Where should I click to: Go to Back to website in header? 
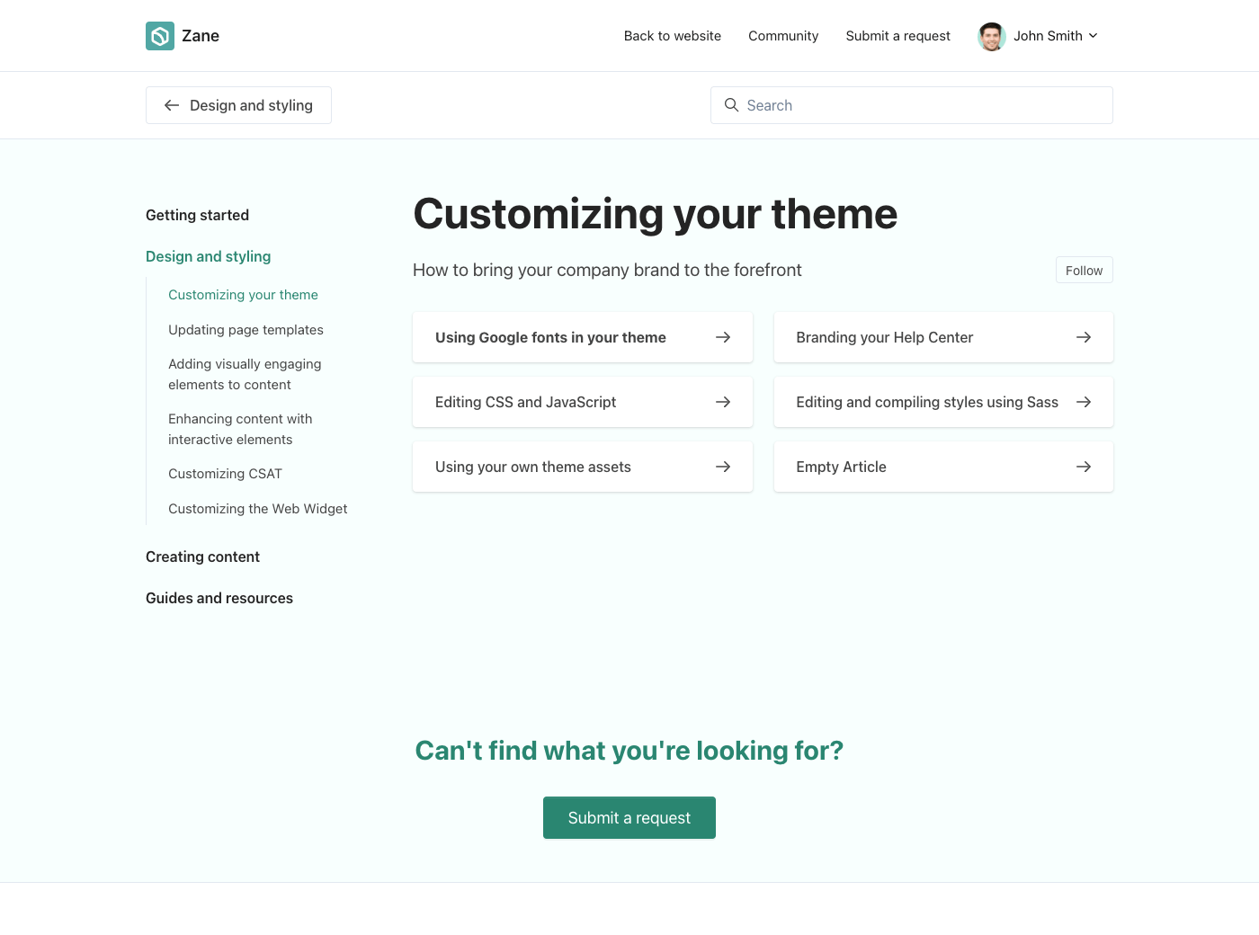click(x=672, y=36)
